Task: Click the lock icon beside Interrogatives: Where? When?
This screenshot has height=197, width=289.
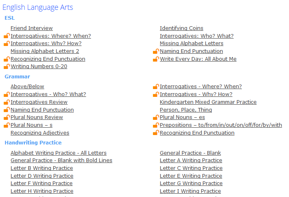Action: pos(7,35)
